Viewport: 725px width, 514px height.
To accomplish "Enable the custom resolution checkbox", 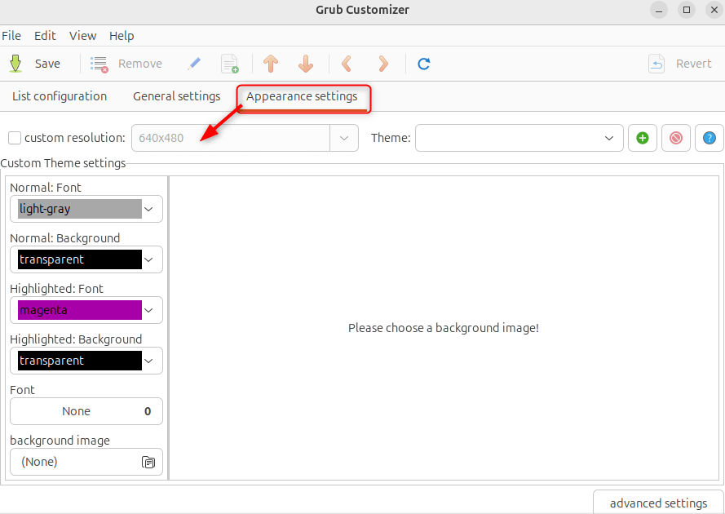I will (15, 138).
